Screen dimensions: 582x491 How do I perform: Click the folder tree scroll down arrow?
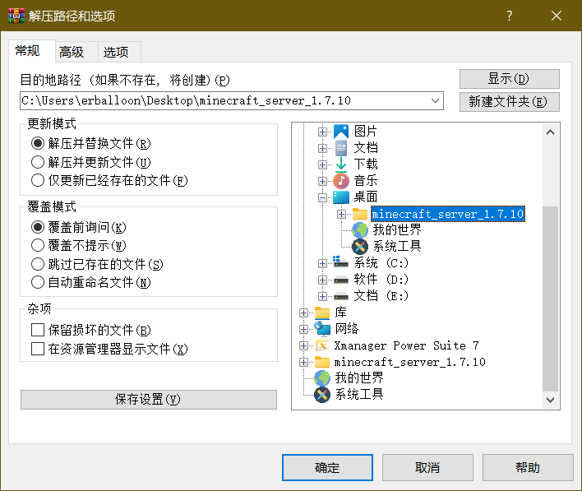[x=552, y=399]
